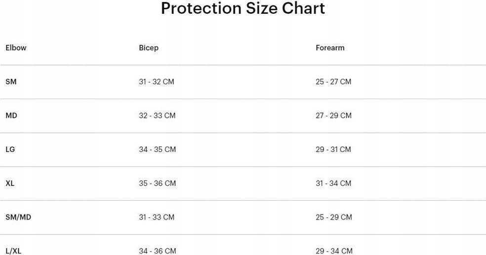Click the LG size row label

click(10, 149)
